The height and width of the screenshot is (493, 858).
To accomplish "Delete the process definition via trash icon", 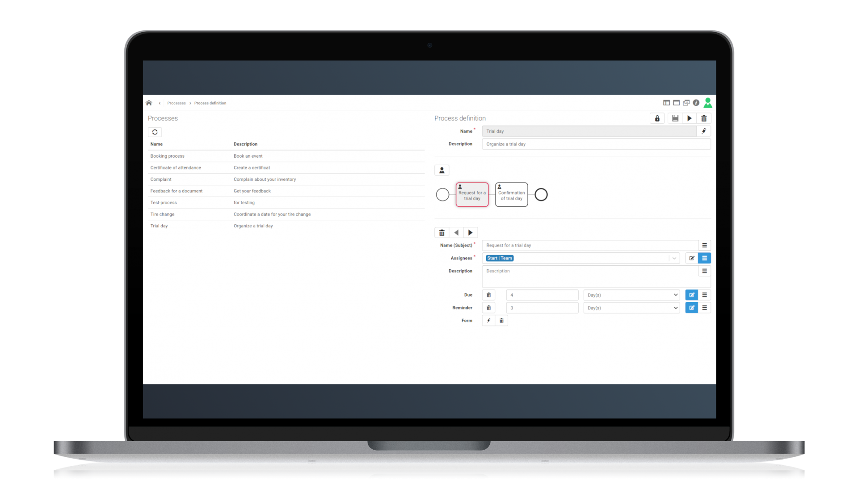I will pyautogui.click(x=704, y=119).
